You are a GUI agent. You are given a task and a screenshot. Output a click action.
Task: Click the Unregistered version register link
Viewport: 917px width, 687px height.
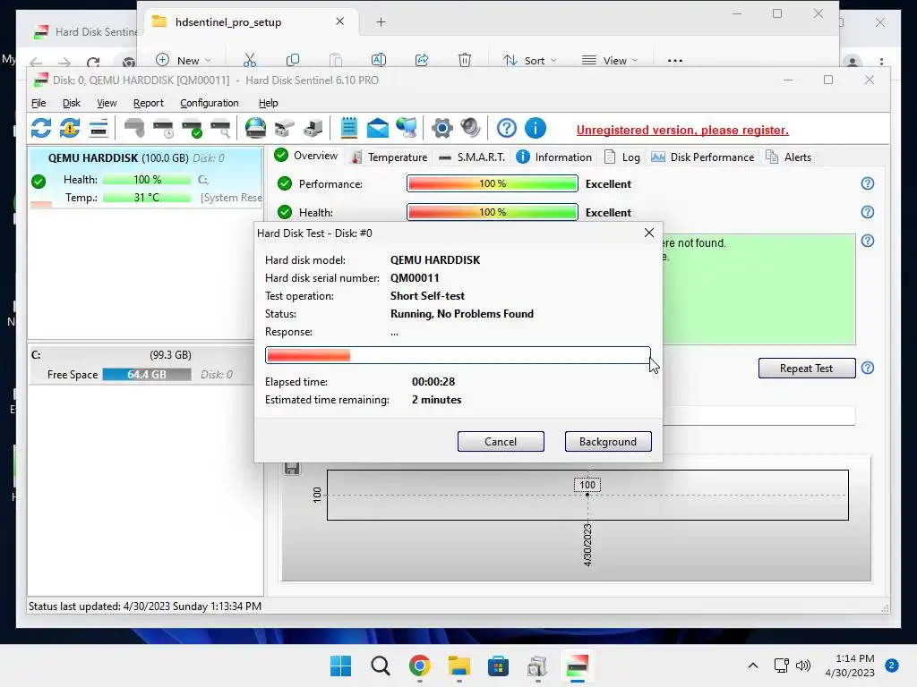(682, 131)
